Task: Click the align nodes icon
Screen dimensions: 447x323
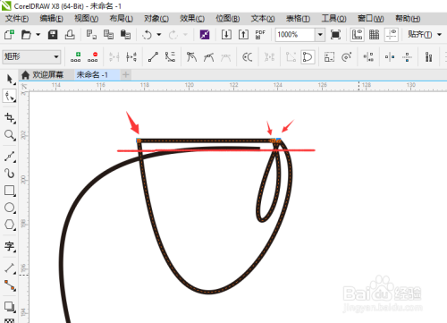Action: [x=368, y=56]
